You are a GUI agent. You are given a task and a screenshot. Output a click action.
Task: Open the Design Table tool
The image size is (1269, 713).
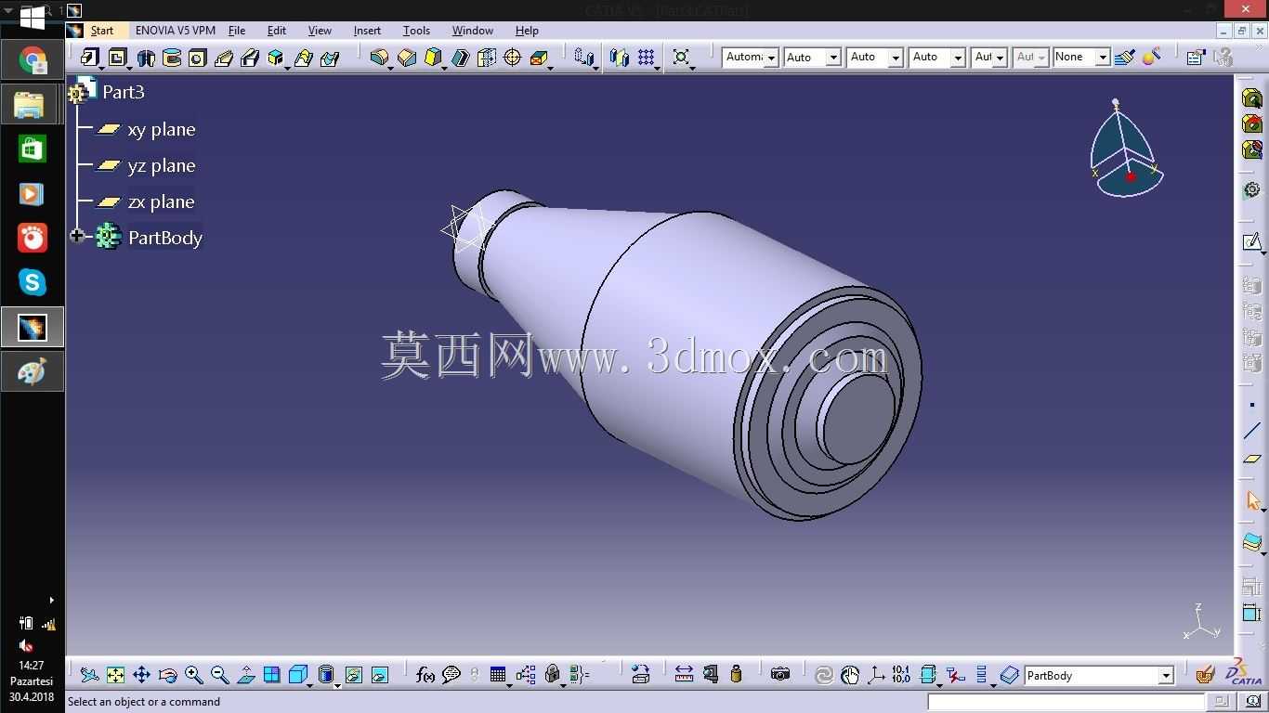[498, 675]
